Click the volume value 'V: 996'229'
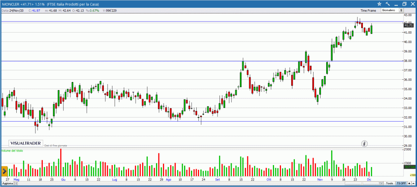This screenshot has width=417, height=187. tap(109, 11)
